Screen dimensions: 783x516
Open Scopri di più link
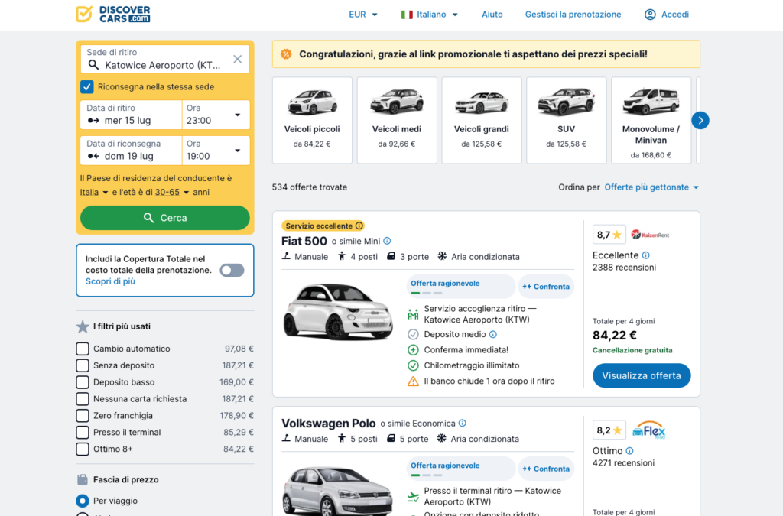[x=110, y=281]
